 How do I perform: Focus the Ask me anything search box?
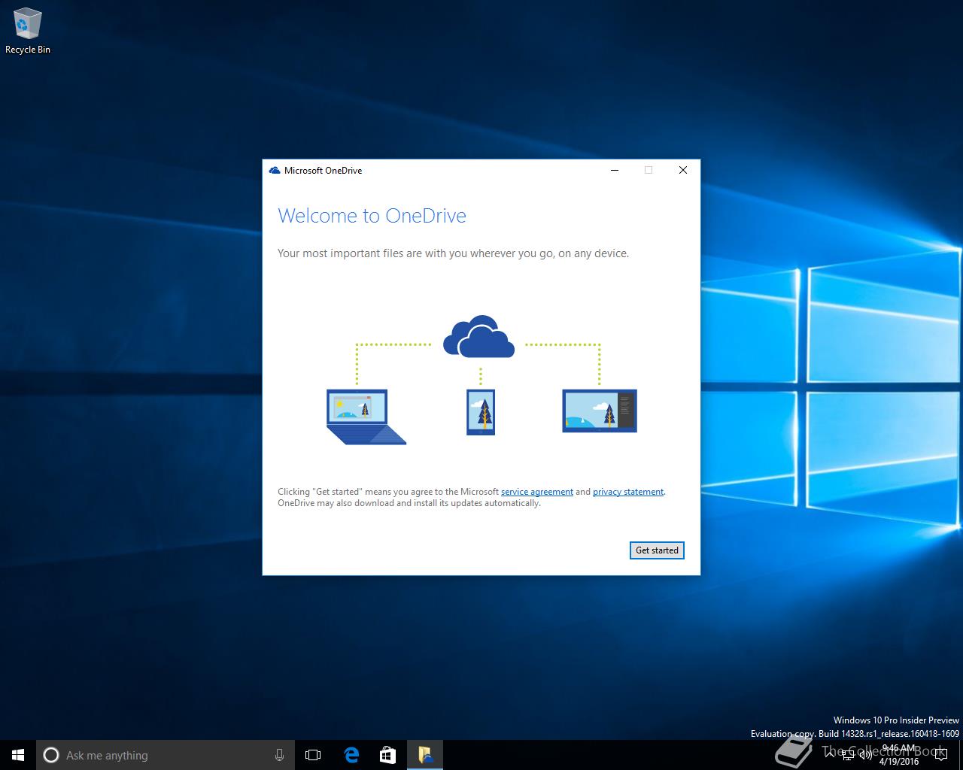[x=166, y=755]
